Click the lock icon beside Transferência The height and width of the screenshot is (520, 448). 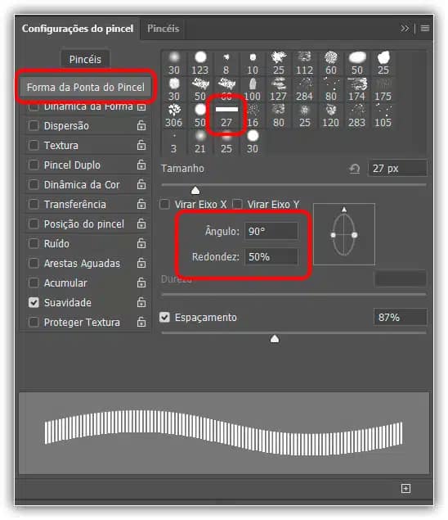tap(141, 204)
